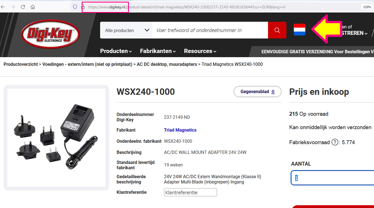The image size is (374, 208).
Task: Expand the Producten menu
Action: tap(116, 51)
